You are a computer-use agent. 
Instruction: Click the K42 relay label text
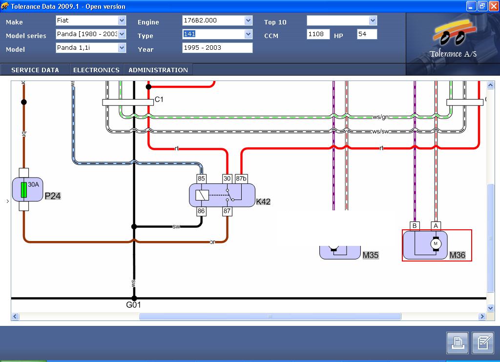coord(263,201)
